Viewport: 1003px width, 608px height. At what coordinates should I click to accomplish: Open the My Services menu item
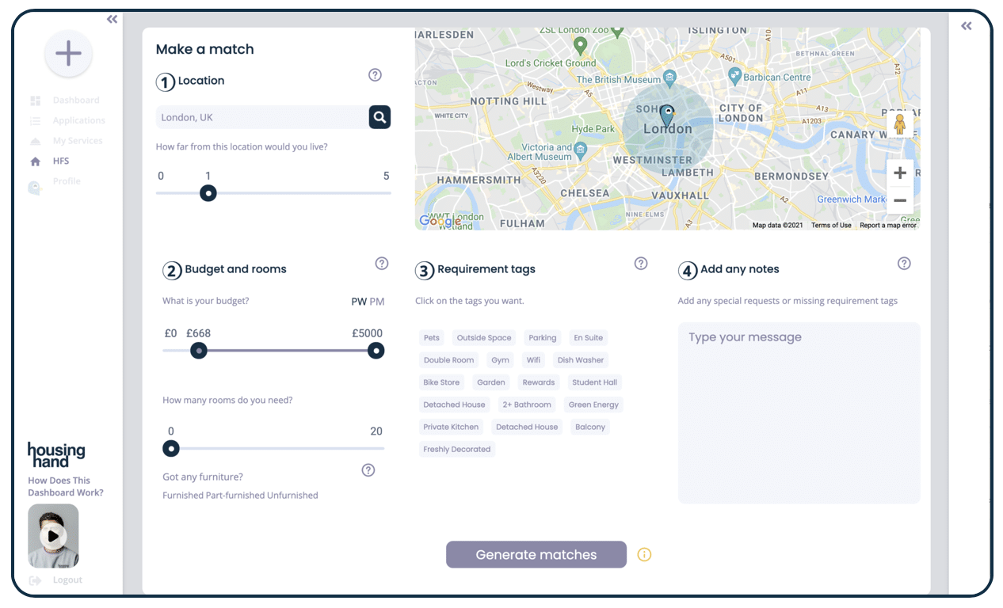pos(35,140)
